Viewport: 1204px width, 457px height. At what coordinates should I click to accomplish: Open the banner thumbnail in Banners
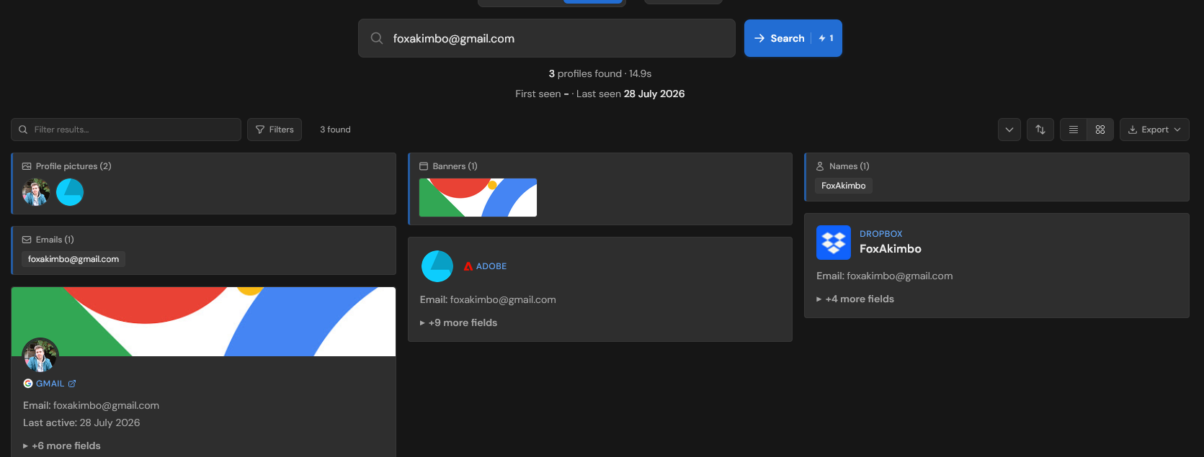478,197
